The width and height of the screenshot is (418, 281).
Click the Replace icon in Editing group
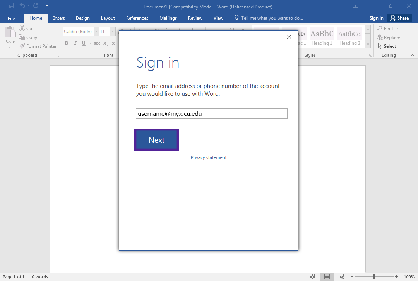coord(380,37)
